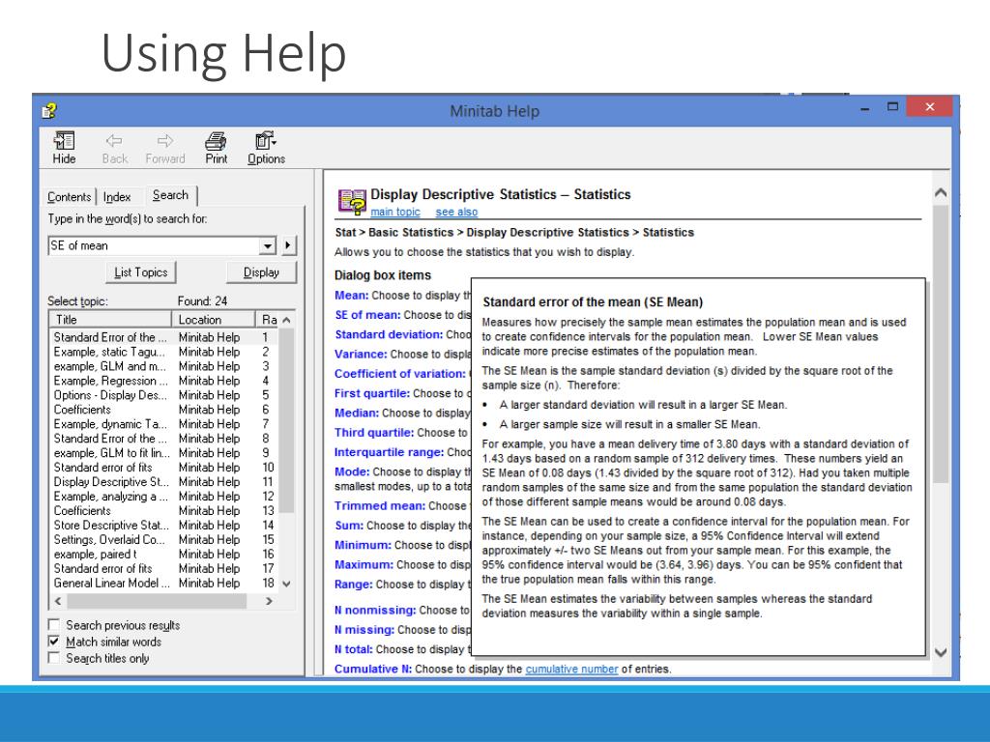Click the Display button

(261, 271)
